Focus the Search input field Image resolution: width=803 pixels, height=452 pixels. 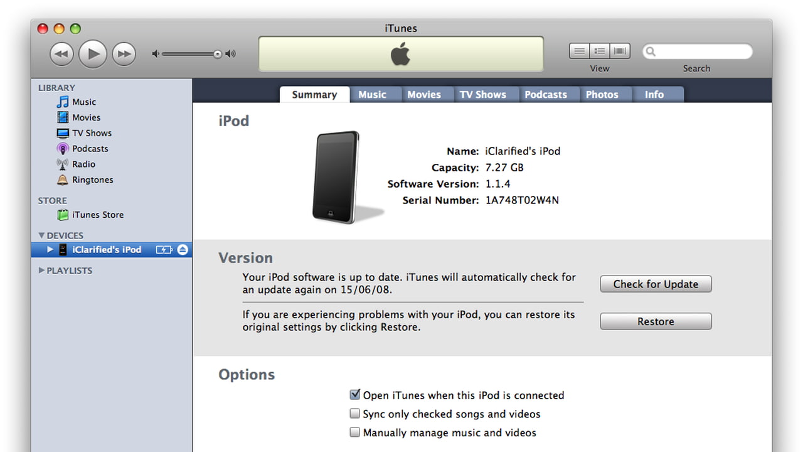coord(697,51)
